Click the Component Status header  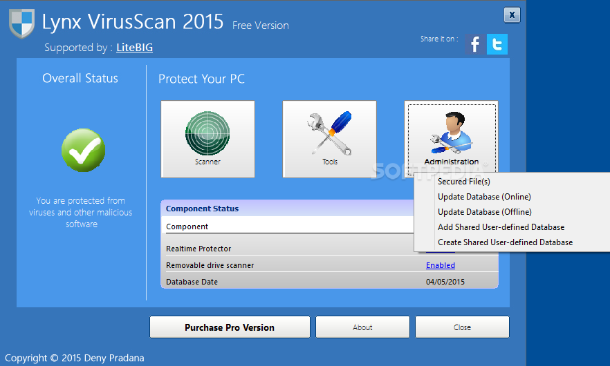click(x=202, y=209)
